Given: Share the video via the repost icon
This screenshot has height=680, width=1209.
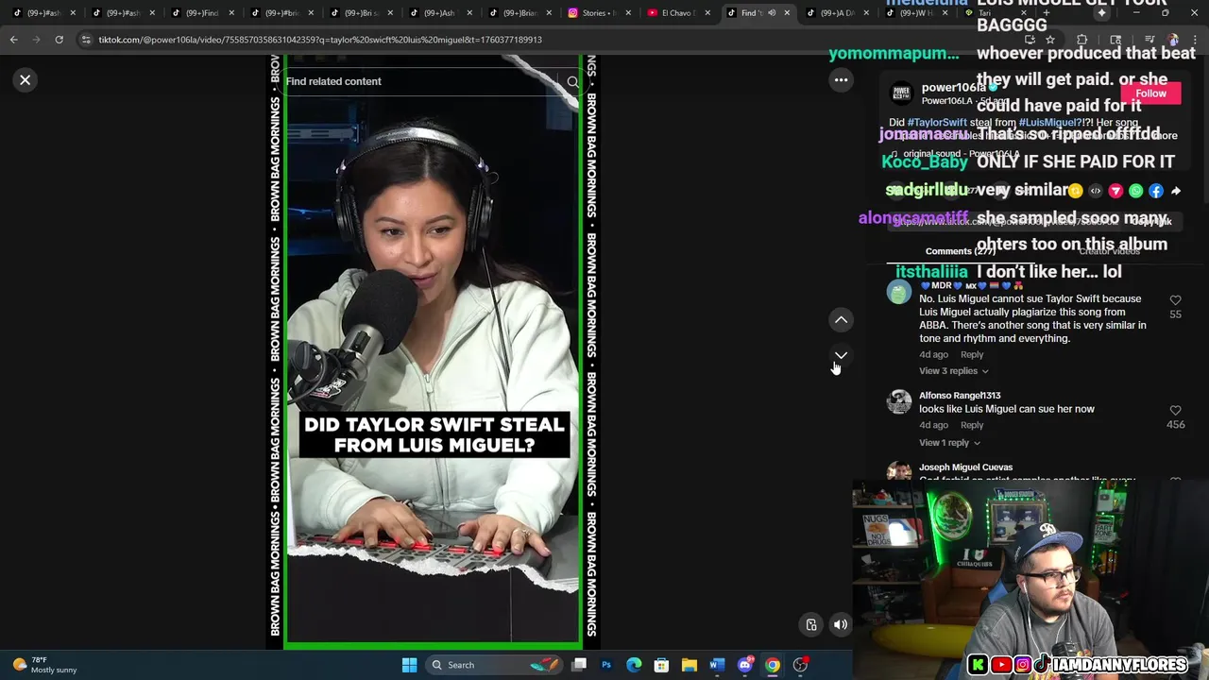Looking at the screenshot, I should point(1075,191).
